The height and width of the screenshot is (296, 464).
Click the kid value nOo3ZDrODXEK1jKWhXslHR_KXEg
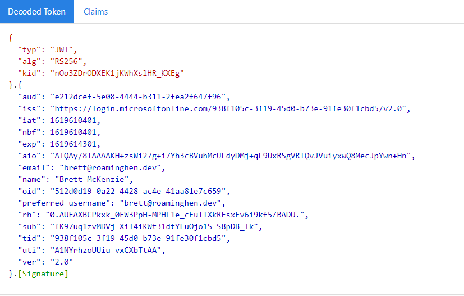coord(117,74)
